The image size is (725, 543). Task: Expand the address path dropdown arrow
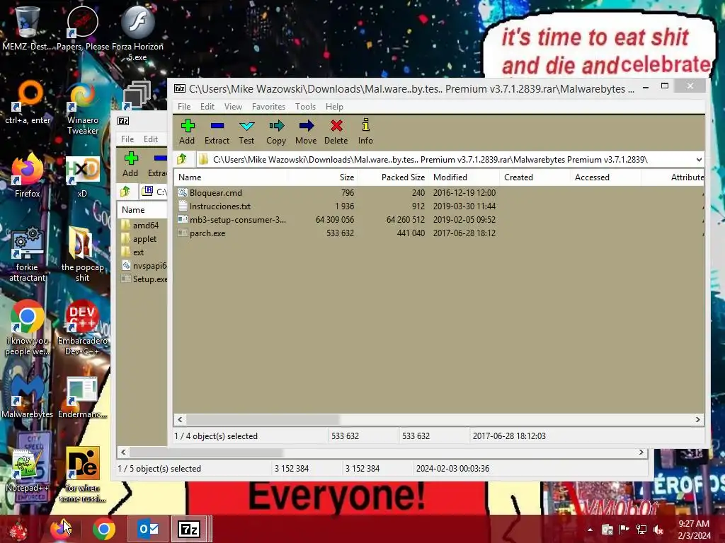point(699,159)
